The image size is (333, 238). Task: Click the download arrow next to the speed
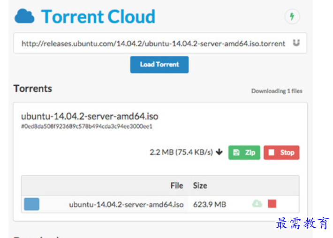coord(219,152)
